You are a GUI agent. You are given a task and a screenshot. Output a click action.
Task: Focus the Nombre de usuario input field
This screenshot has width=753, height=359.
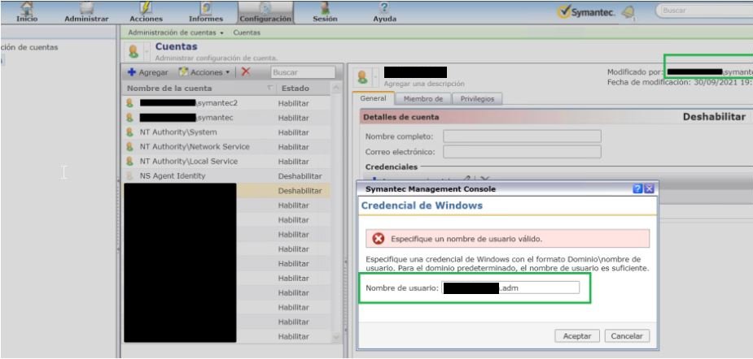[x=510, y=288]
